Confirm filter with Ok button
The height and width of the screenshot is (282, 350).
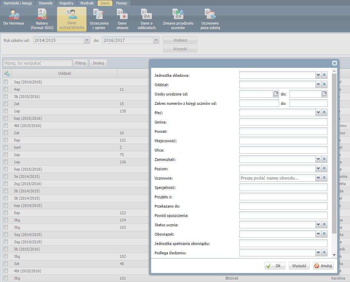pyautogui.click(x=275, y=266)
